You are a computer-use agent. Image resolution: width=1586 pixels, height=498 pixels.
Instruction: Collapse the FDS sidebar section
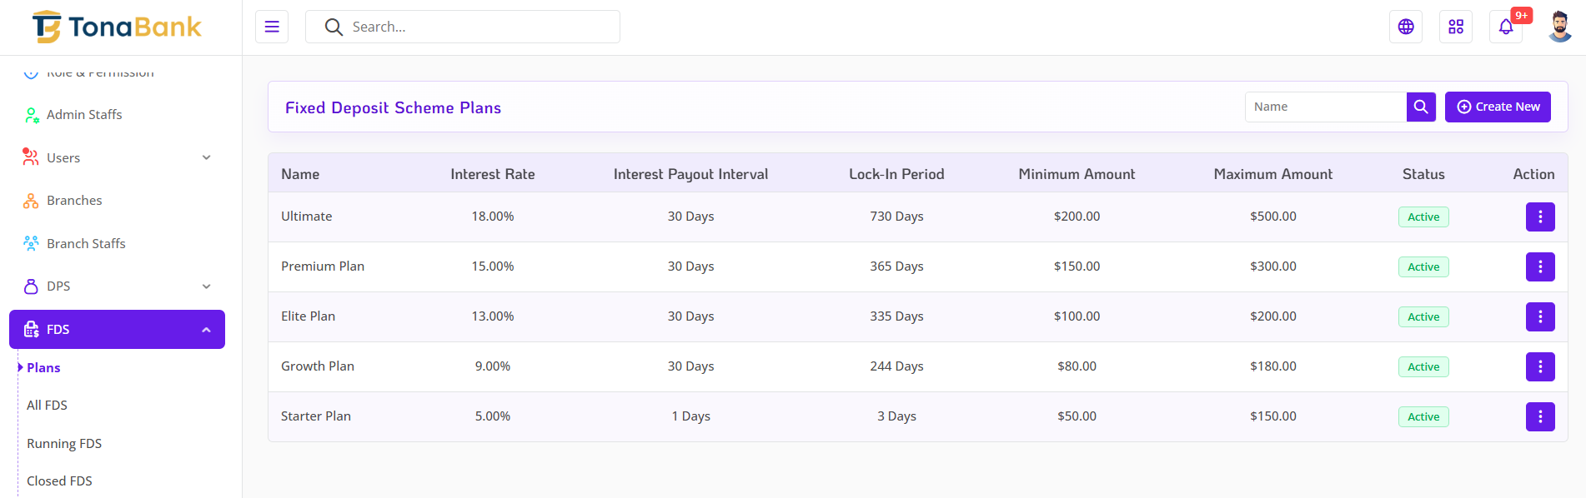[117, 329]
